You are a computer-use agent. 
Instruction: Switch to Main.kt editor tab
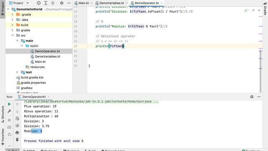pyautogui.click(x=83, y=3)
